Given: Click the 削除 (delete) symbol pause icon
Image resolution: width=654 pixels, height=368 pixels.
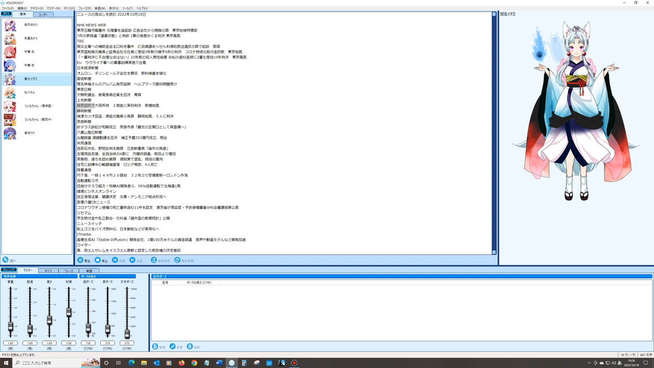Looking at the screenshot, I should [190, 346].
